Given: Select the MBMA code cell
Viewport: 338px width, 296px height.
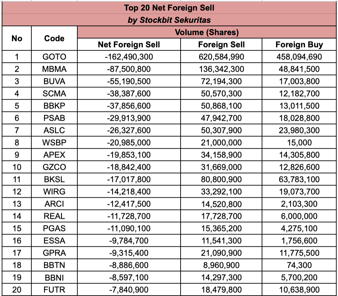Looking at the screenshot, I should tap(54, 69).
